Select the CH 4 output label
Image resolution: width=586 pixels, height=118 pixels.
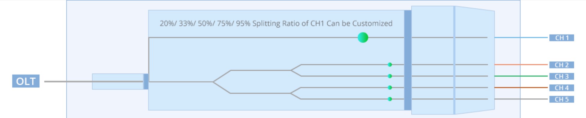point(561,88)
